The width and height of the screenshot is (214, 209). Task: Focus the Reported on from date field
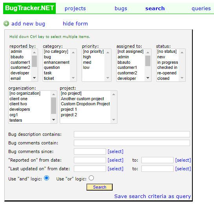90,160
